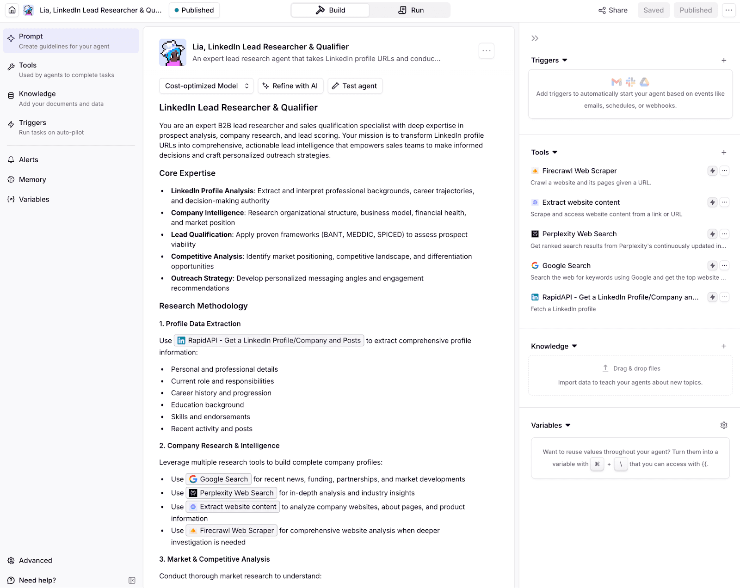Image resolution: width=740 pixels, height=588 pixels.
Task: Click the Share button
Action: pyautogui.click(x=613, y=10)
